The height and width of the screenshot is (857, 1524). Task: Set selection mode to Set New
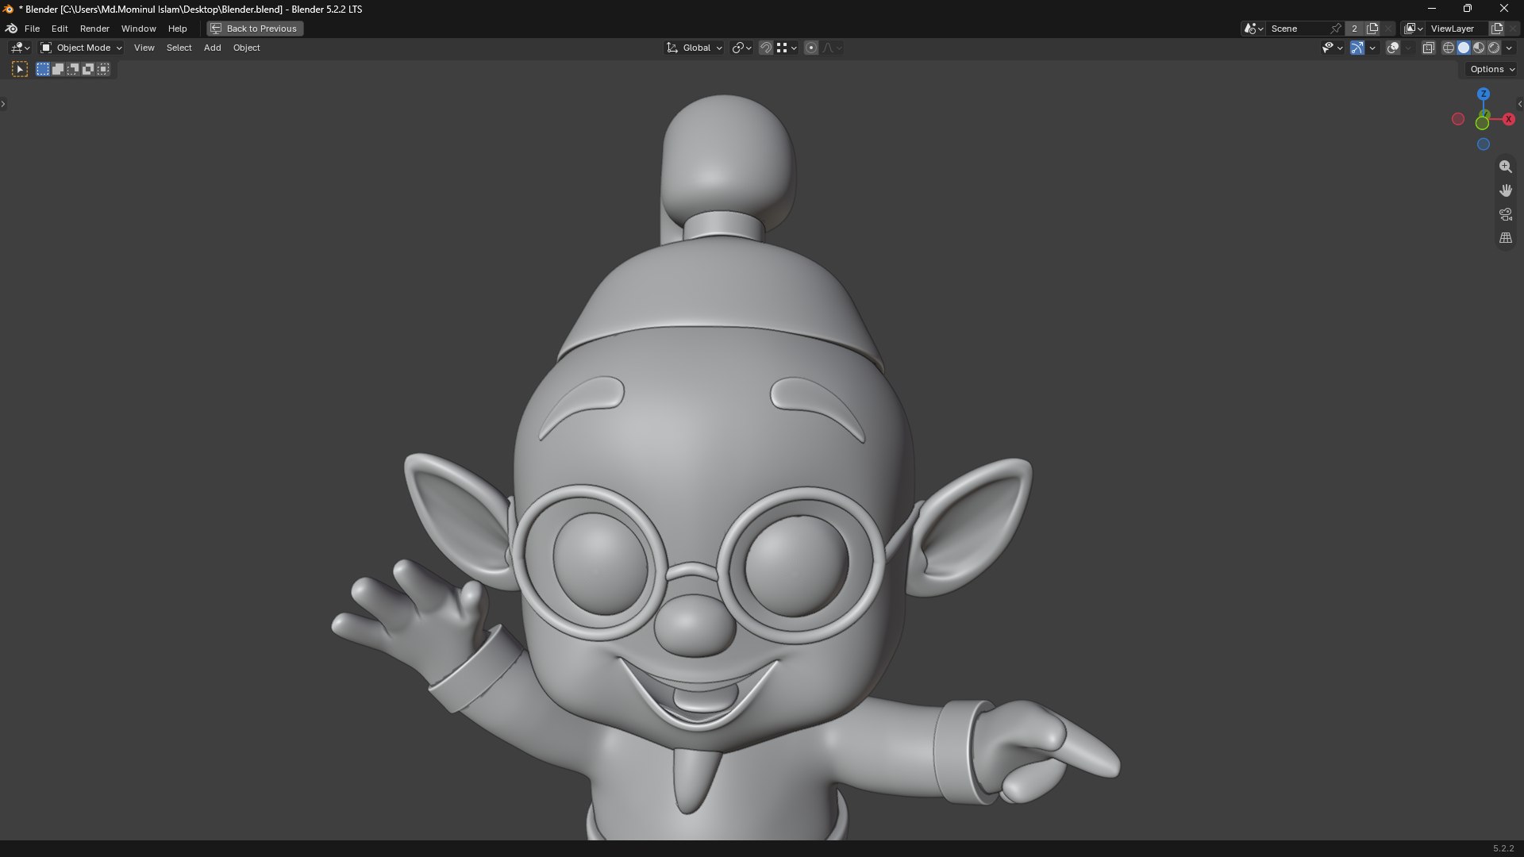click(x=43, y=70)
